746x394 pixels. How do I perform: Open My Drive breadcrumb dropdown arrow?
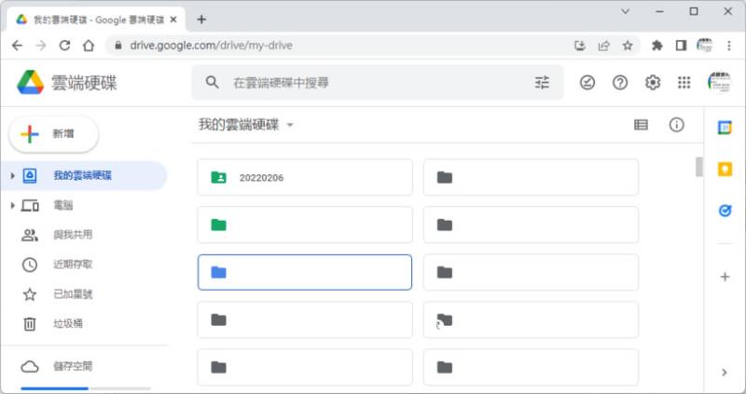(290, 126)
